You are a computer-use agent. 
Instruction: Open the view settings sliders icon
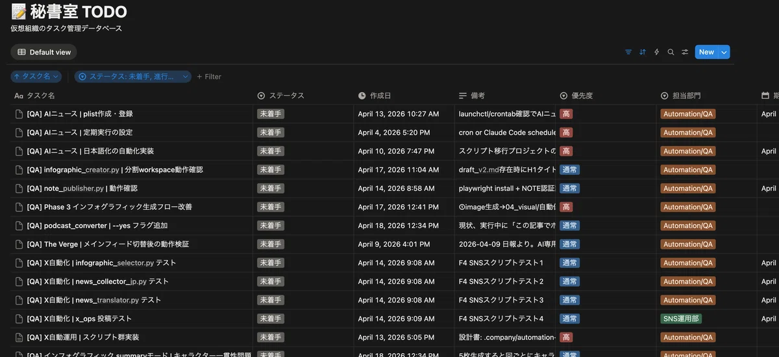(685, 52)
